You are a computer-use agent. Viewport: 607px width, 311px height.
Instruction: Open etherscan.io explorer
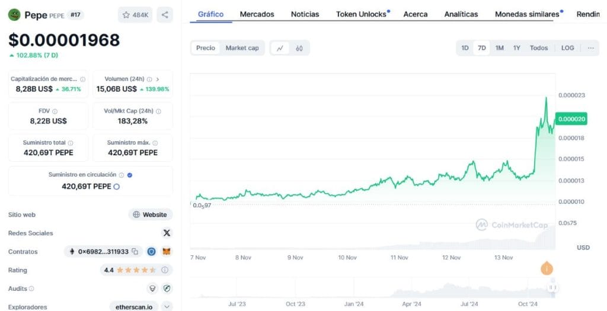pos(134,307)
